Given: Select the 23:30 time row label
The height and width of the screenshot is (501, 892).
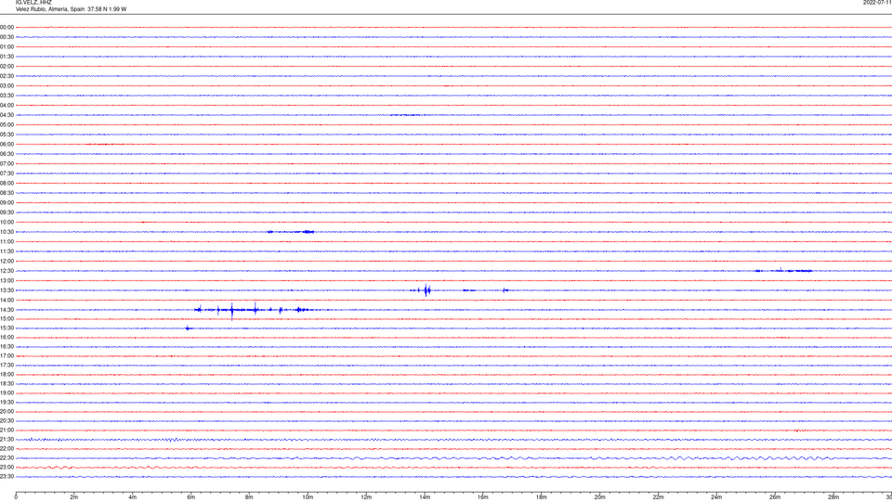Looking at the screenshot, I should (x=7, y=477).
